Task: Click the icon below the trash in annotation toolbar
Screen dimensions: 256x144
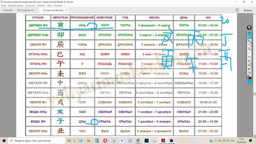Action: (249, 65)
